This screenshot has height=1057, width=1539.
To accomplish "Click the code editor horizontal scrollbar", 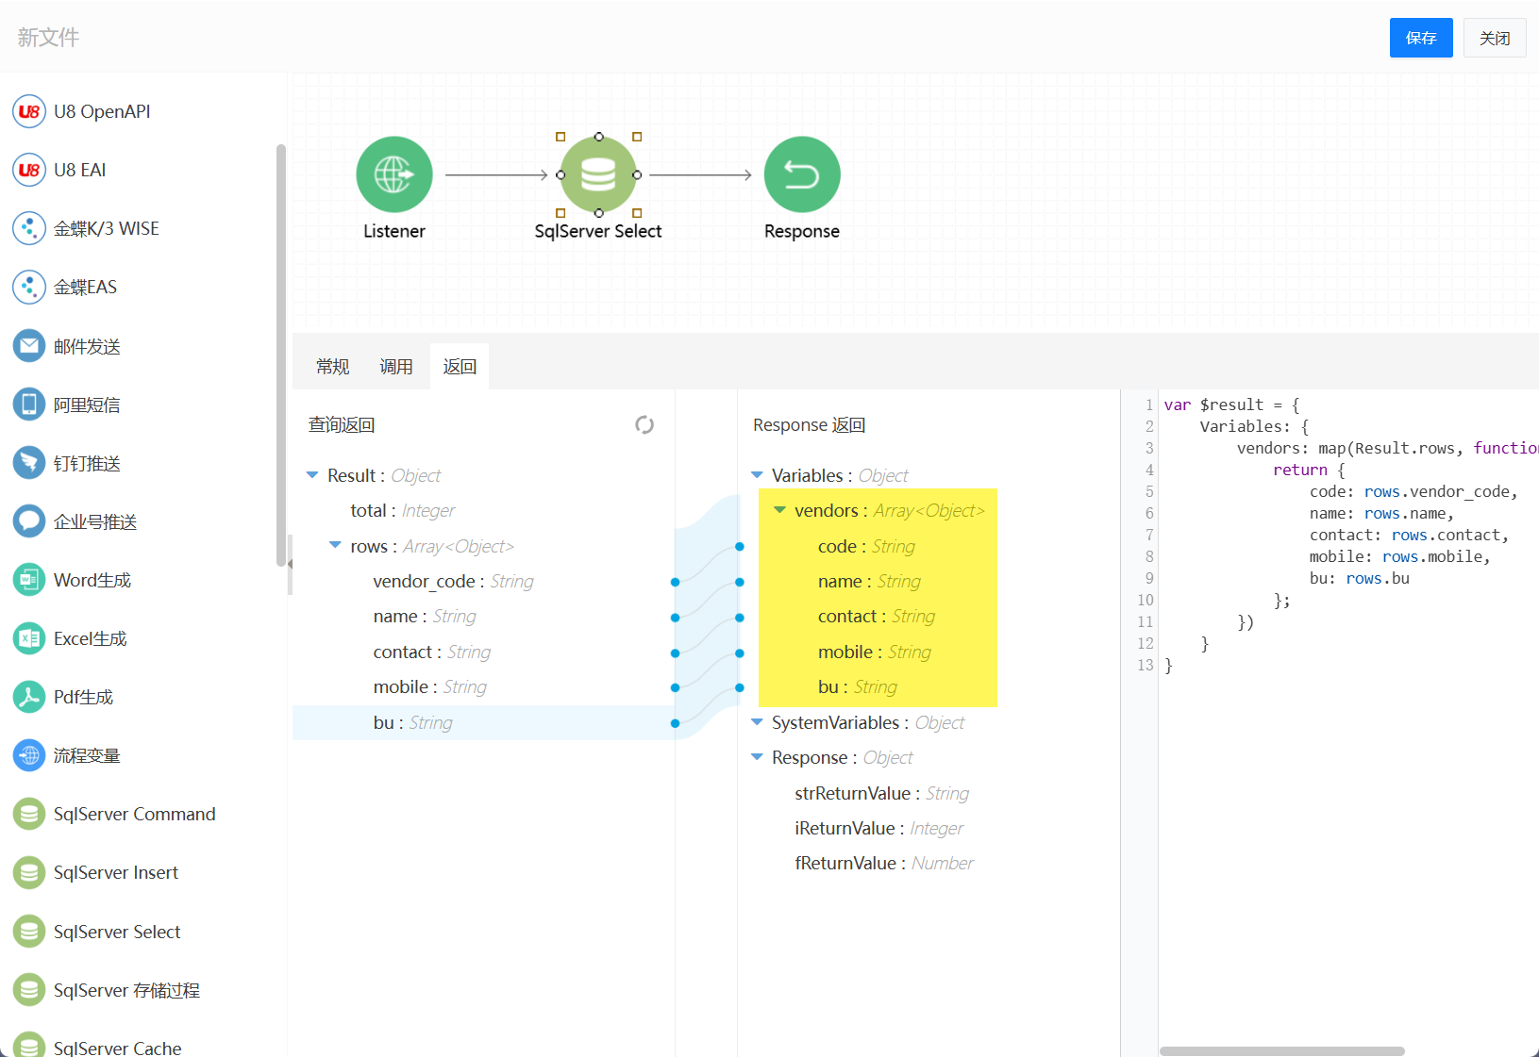I will (x=1281, y=1050).
